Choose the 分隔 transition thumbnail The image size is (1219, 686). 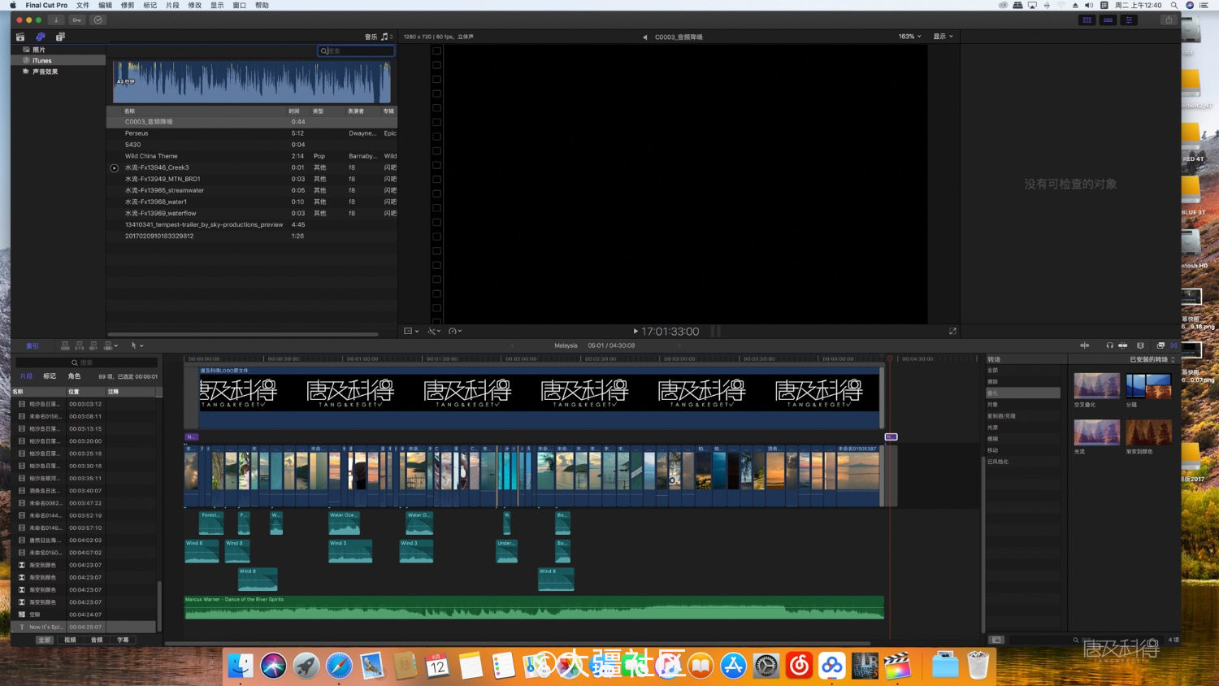coord(1149,386)
